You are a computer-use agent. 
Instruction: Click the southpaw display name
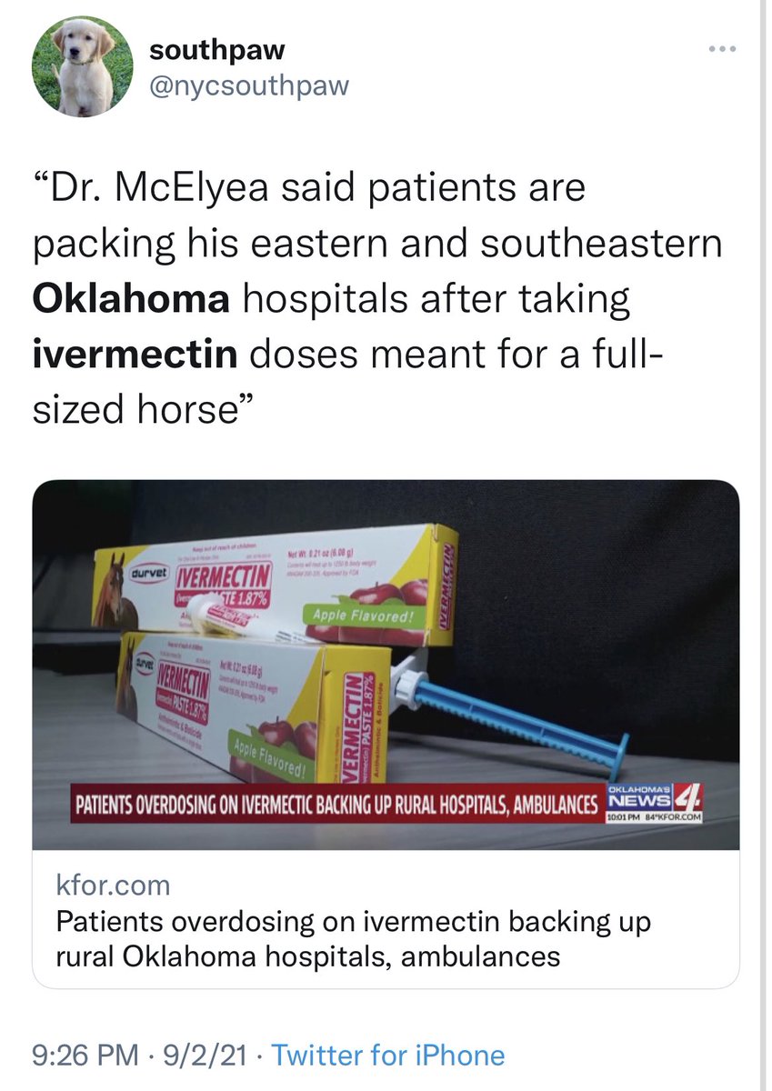(x=216, y=53)
